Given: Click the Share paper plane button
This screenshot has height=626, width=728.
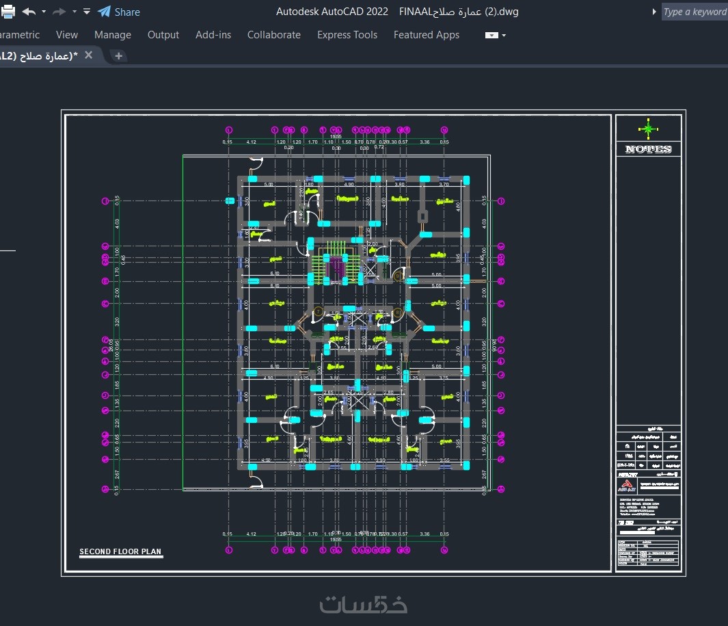Looking at the screenshot, I should point(118,12).
